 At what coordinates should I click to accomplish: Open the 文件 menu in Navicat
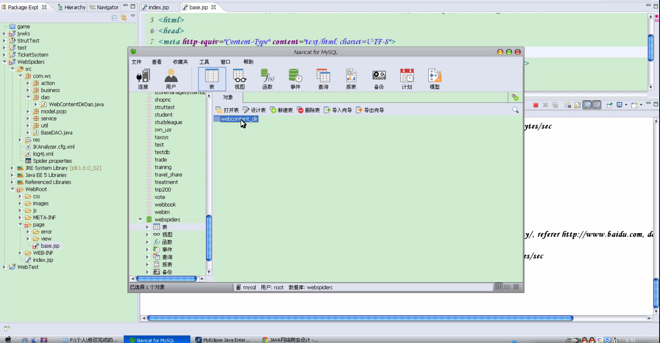click(137, 62)
